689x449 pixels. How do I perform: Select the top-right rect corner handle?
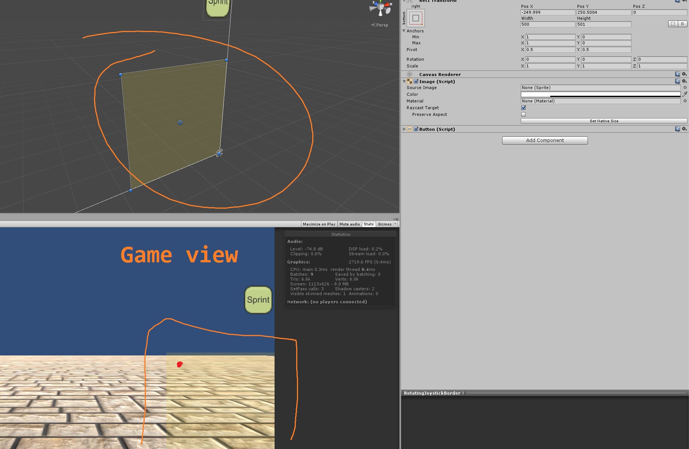point(226,60)
